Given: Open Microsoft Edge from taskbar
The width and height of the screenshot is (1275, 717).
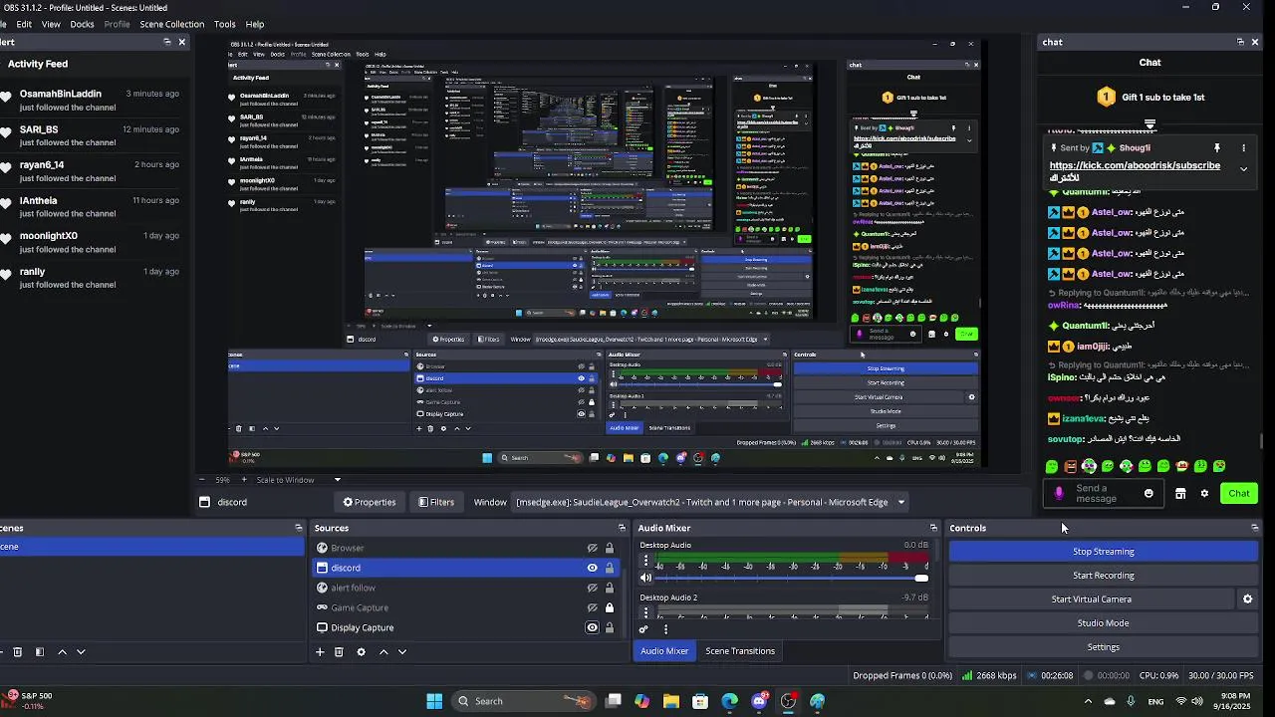Looking at the screenshot, I should pyautogui.click(x=730, y=701).
